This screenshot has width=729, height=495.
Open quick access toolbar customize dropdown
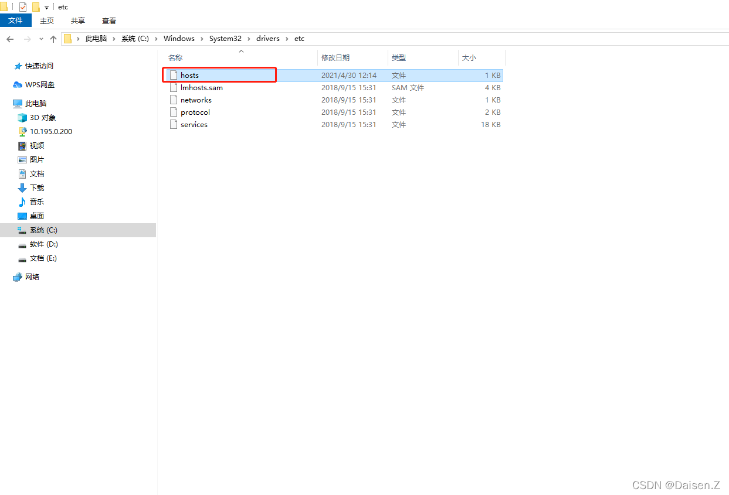pyautogui.click(x=46, y=8)
